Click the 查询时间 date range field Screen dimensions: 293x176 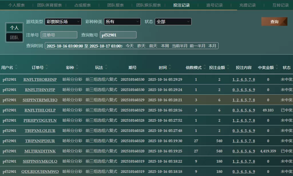pos(84,46)
